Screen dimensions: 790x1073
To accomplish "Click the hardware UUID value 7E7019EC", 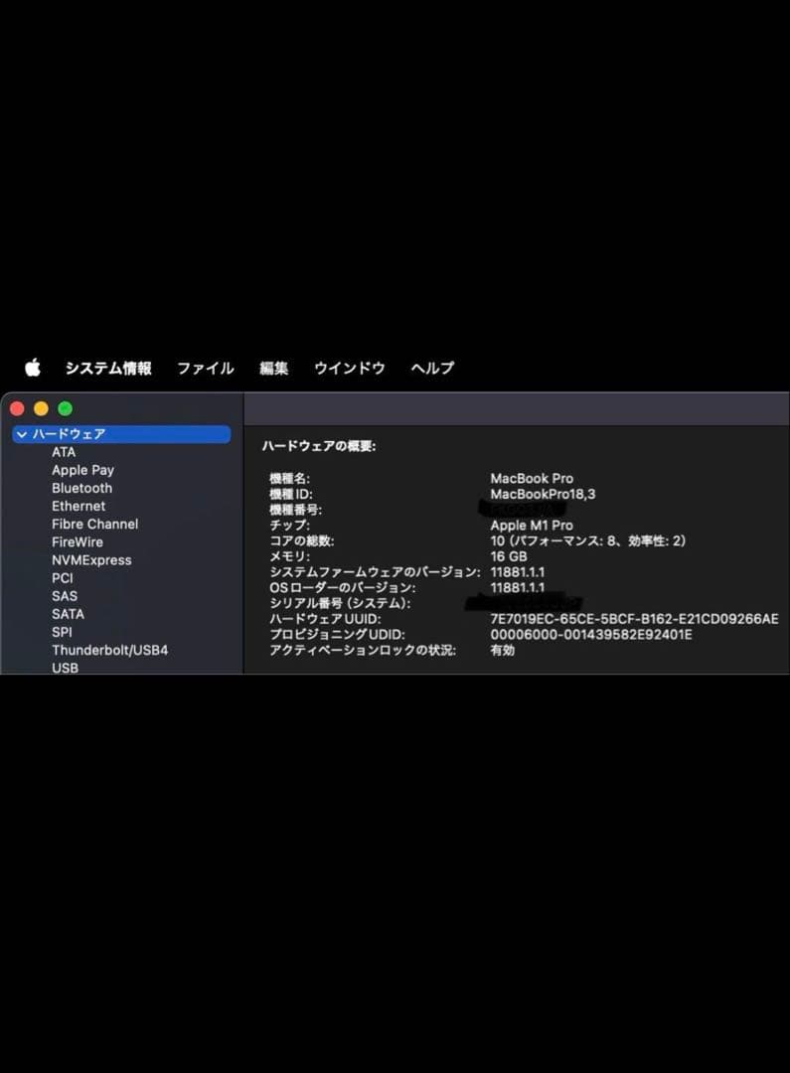I will pyautogui.click(x=635, y=619).
